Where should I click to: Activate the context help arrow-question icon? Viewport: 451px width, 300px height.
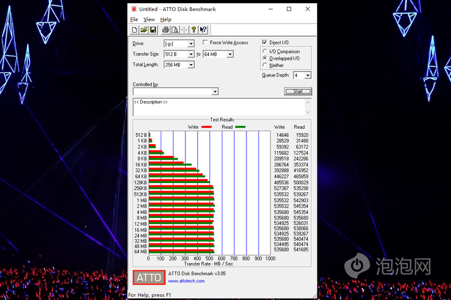[203, 30]
